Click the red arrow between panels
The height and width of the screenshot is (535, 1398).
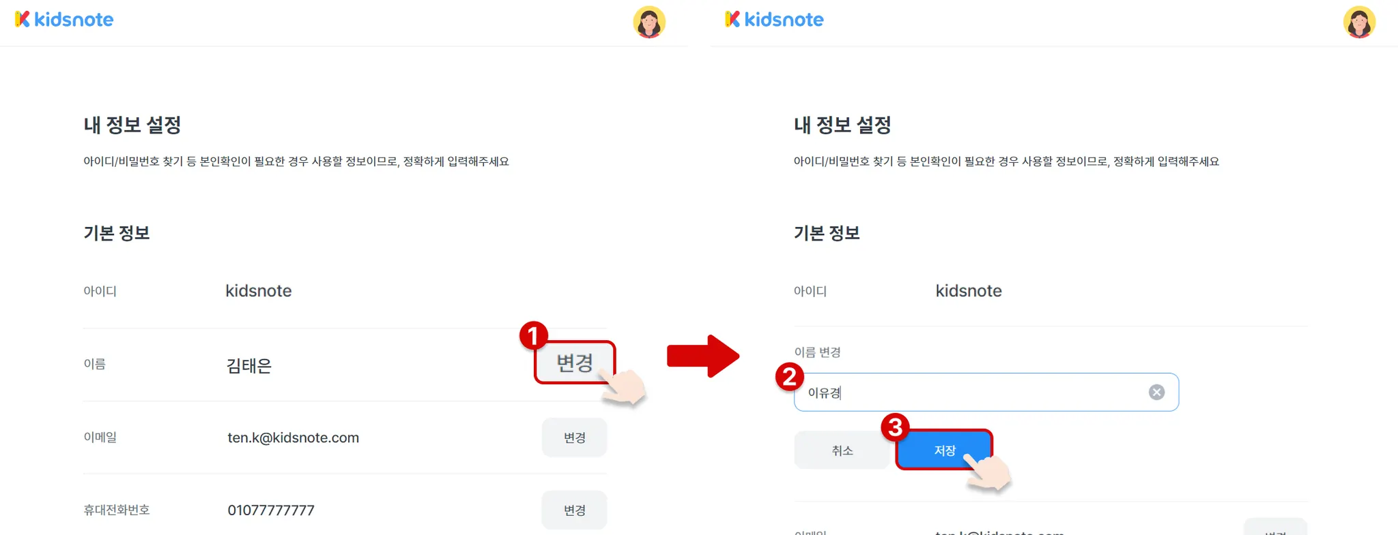tap(702, 356)
